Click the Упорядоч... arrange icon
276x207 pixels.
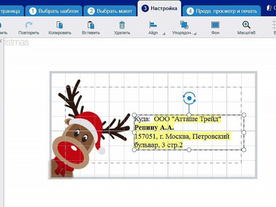pyautogui.click(x=184, y=25)
